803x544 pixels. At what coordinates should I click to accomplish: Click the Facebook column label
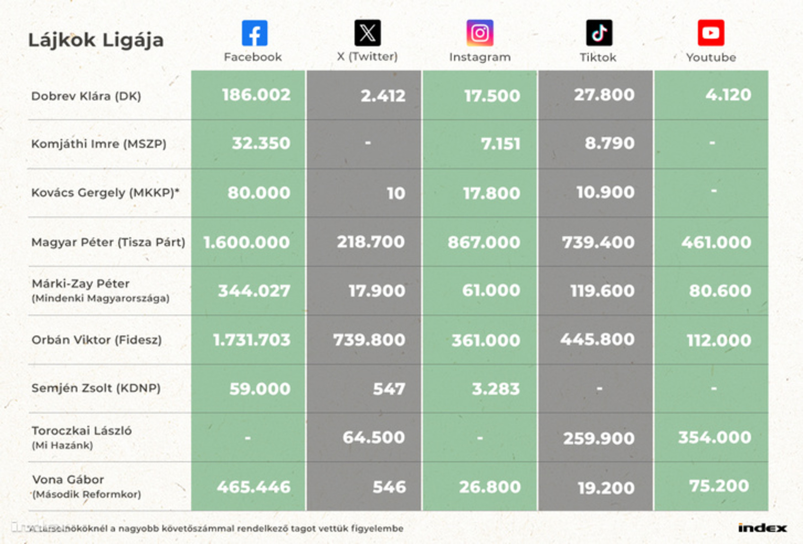[x=253, y=57]
